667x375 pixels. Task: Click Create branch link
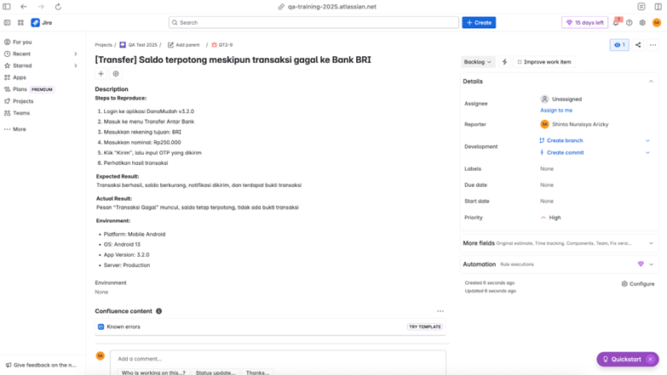click(565, 140)
